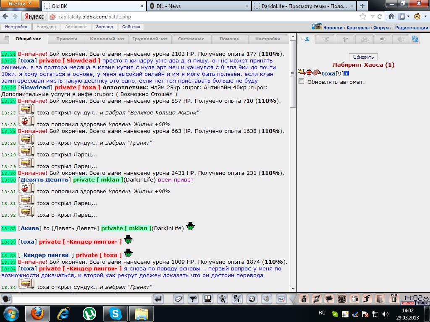Click the send message arrow icon
The width and height of the screenshot is (430, 322).
click(x=158, y=299)
